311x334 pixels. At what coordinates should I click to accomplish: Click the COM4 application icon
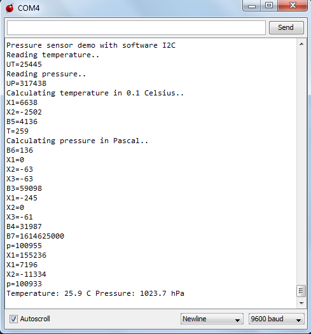coord(10,8)
